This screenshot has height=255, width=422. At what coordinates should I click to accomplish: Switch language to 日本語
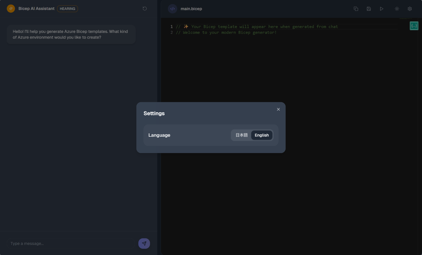pyautogui.click(x=241, y=135)
